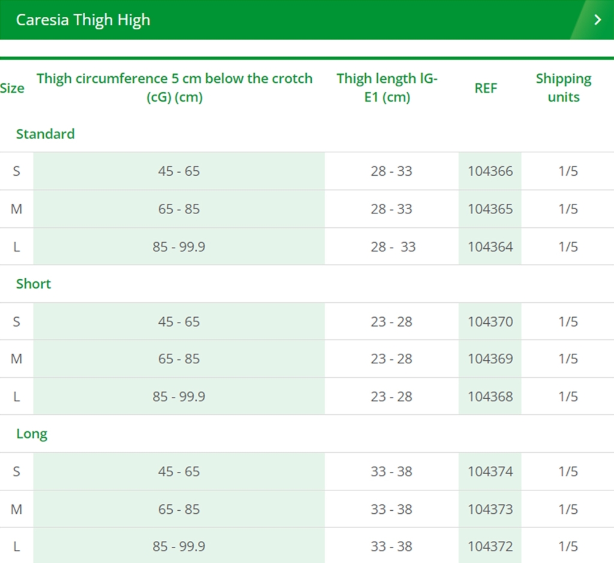Screen dimensions: 614x563
Task: Select circumference 45 - 65 in row 104366
Action: [179, 171]
